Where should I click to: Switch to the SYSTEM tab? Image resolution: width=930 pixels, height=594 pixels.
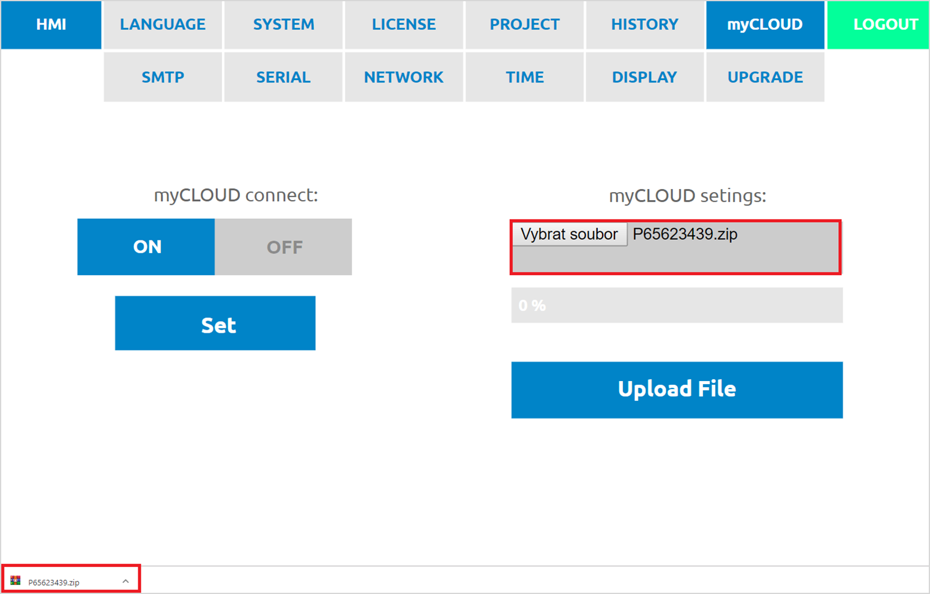(283, 24)
